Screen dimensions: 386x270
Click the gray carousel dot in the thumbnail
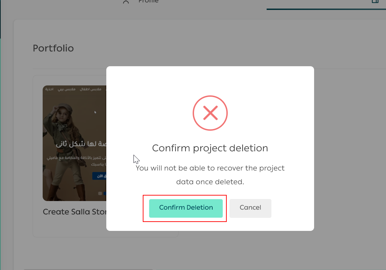(x=100, y=193)
